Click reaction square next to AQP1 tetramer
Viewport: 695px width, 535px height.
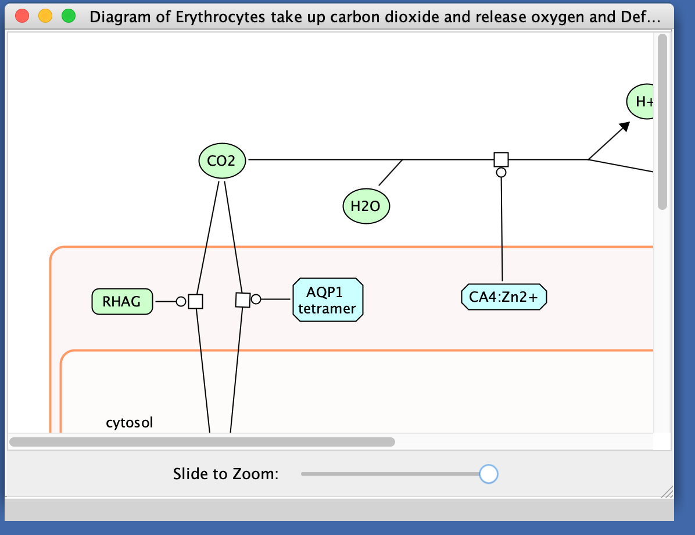242,299
